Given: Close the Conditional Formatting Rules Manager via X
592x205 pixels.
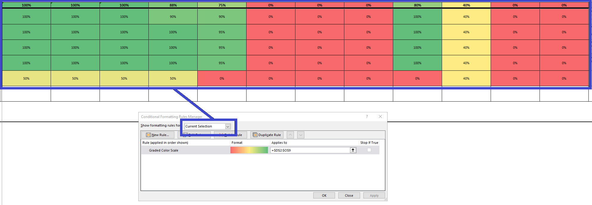Looking at the screenshot, I should (x=380, y=116).
